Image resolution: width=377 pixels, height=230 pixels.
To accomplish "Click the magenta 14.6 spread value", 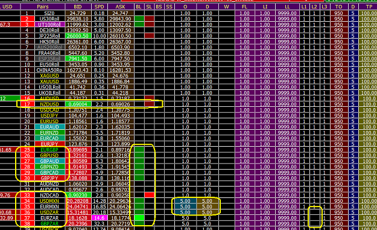I will (100, 218).
